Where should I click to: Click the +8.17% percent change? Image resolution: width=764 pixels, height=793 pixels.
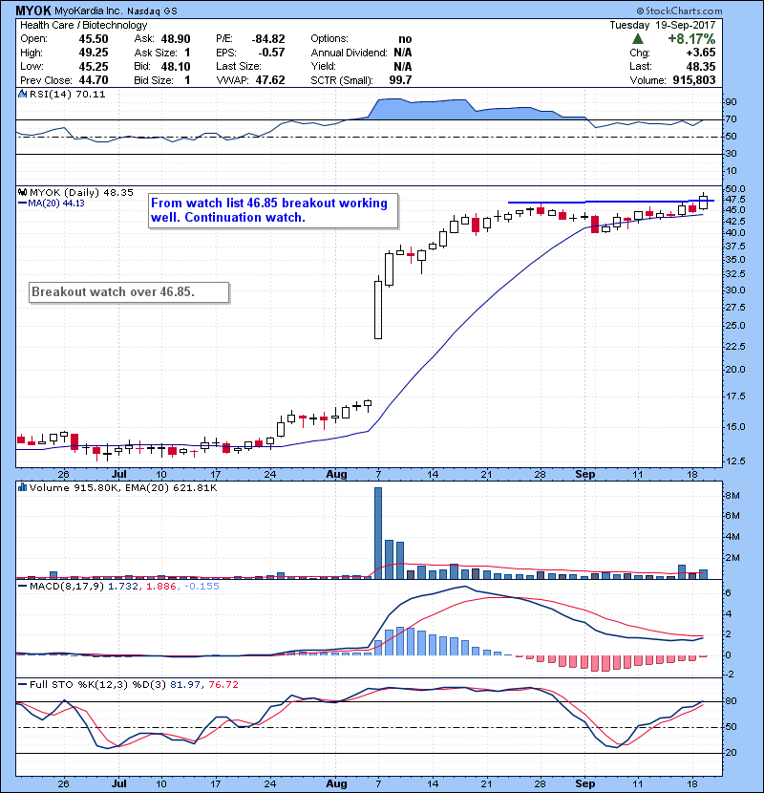coord(691,39)
